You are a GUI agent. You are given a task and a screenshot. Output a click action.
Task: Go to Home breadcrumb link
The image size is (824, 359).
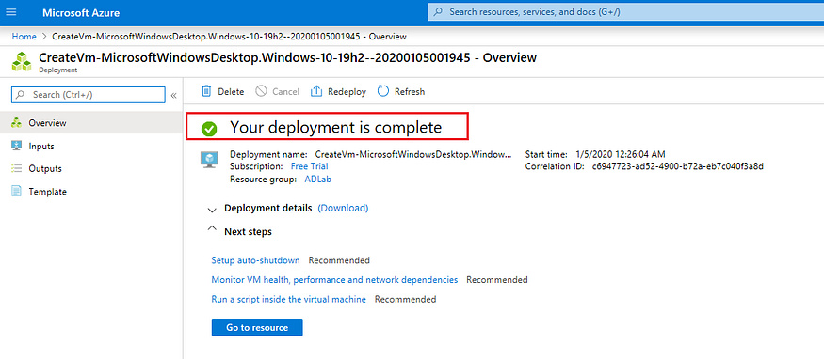24,37
